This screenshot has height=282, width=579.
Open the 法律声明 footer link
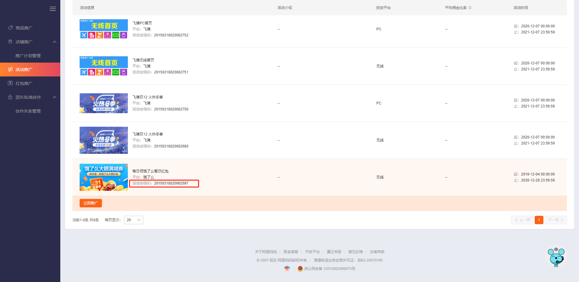tap(377, 252)
